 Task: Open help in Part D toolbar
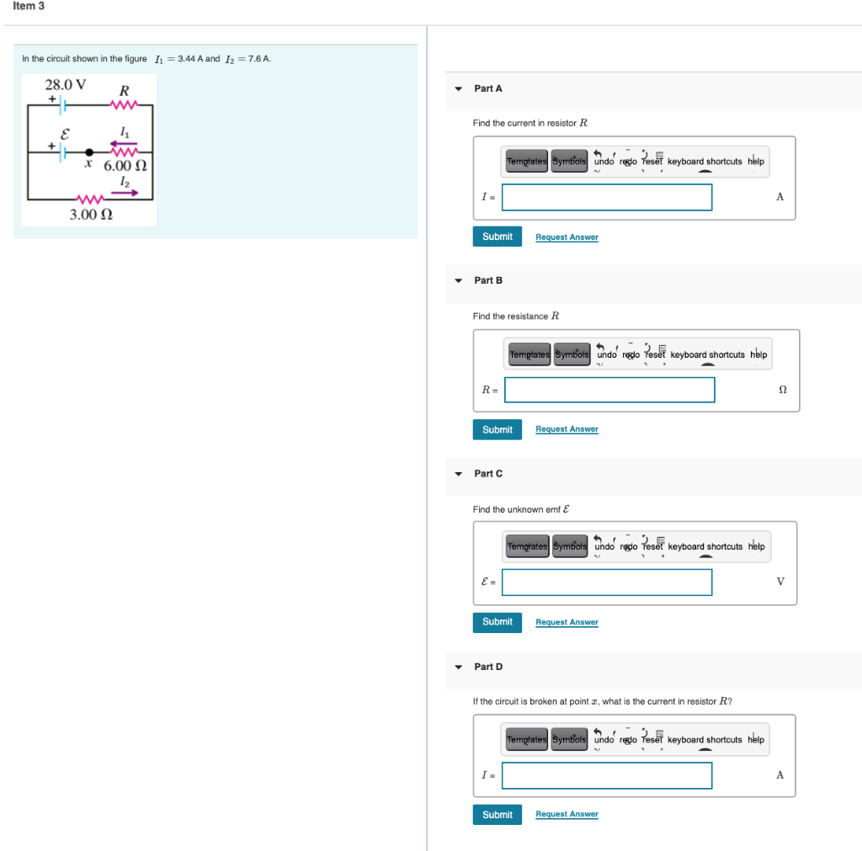(x=756, y=739)
